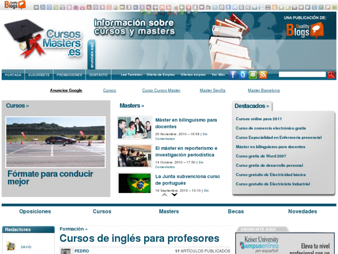Click Brazilian flag face thumbnail
This screenshot has height=254, width=338.
(134, 183)
